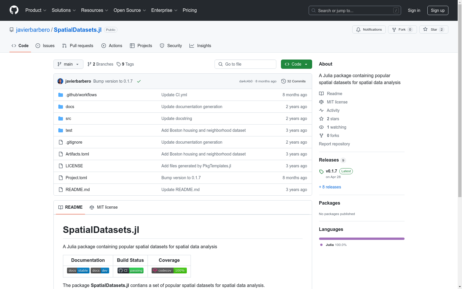Click the .gitignore file icon
This screenshot has height=289, width=462.
(x=61, y=142)
